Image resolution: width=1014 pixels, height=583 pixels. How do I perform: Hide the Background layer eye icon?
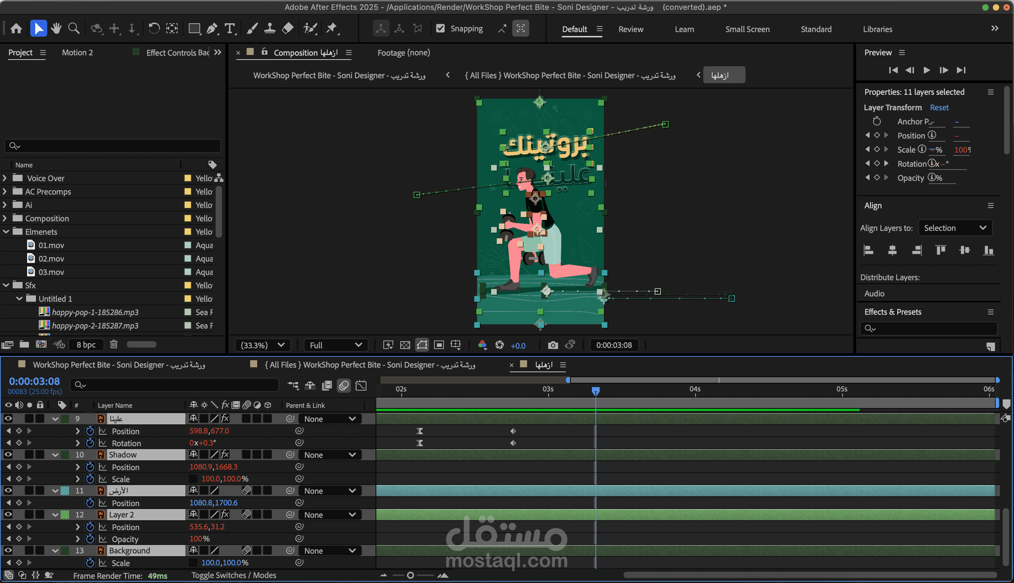[x=8, y=551]
